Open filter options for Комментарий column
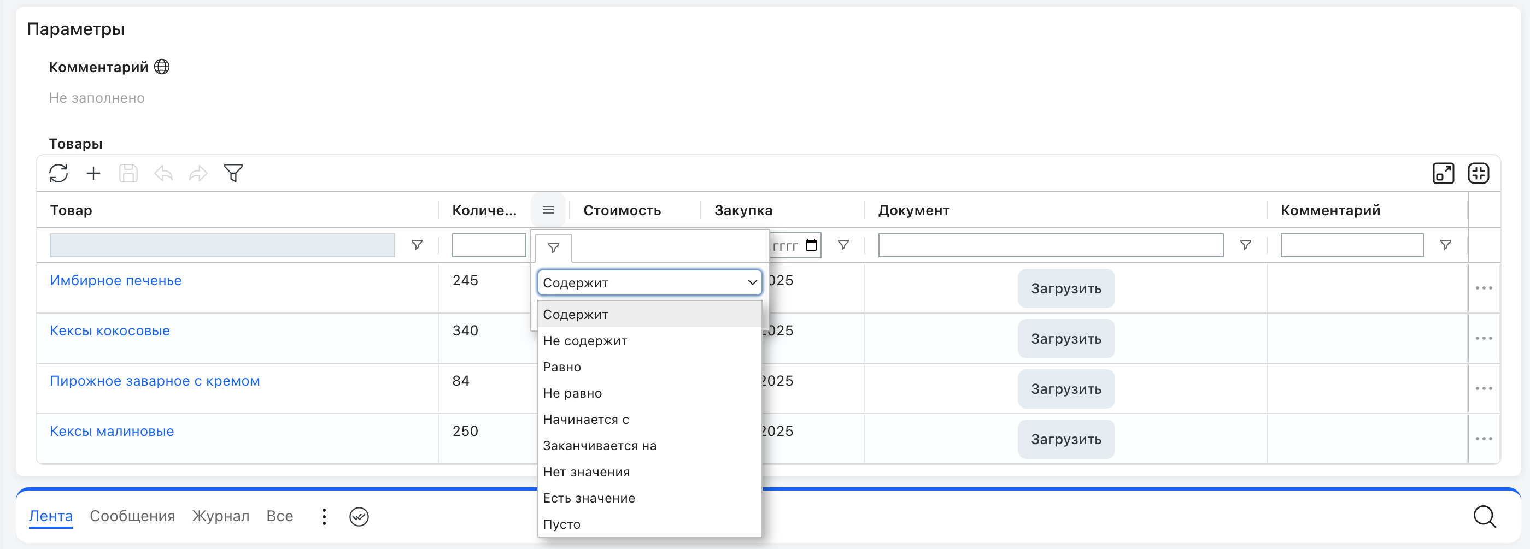Image resolution: width=1530 pixels, height=549 pixels. [1446, 245]
